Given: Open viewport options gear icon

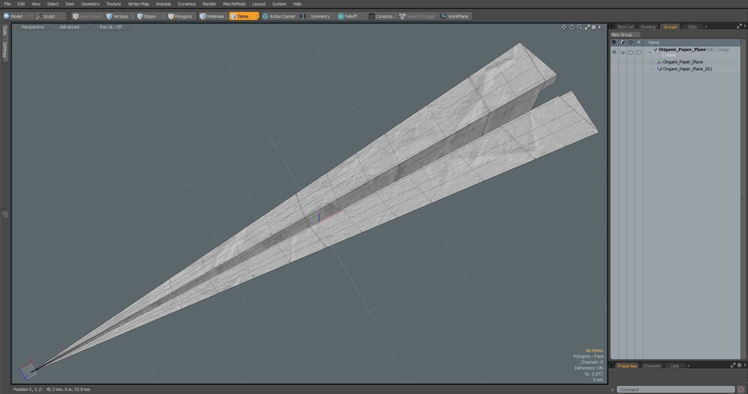Looking at the screenshot, I should 594,27.
